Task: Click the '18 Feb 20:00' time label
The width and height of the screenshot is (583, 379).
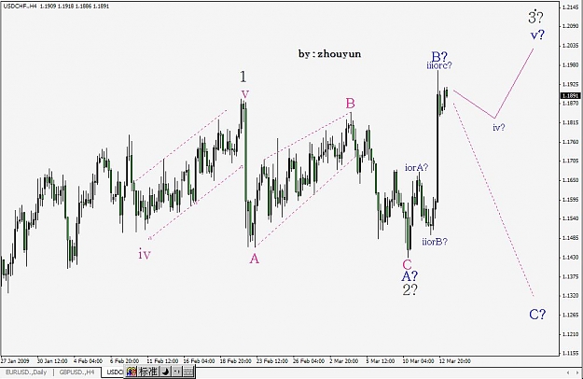Action: click(x=235, y=360)
